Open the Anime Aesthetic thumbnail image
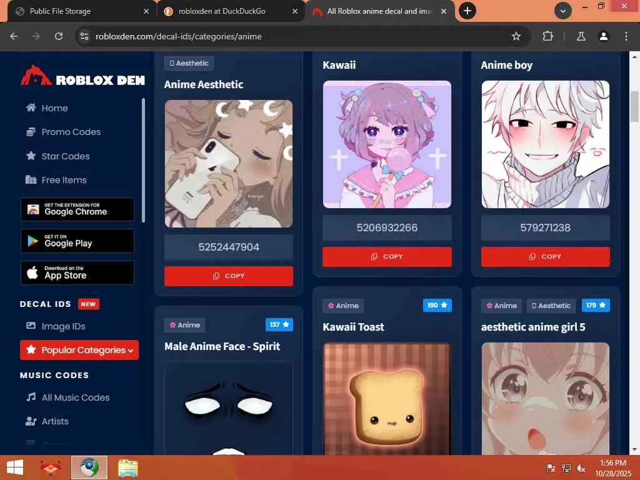 (229, 164)
